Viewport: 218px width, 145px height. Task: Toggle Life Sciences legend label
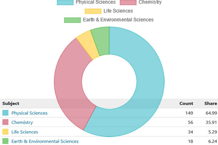coord(118,11)
